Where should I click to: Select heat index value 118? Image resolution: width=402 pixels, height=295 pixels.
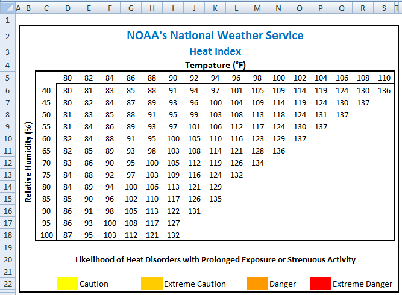[x=278, y=115]
